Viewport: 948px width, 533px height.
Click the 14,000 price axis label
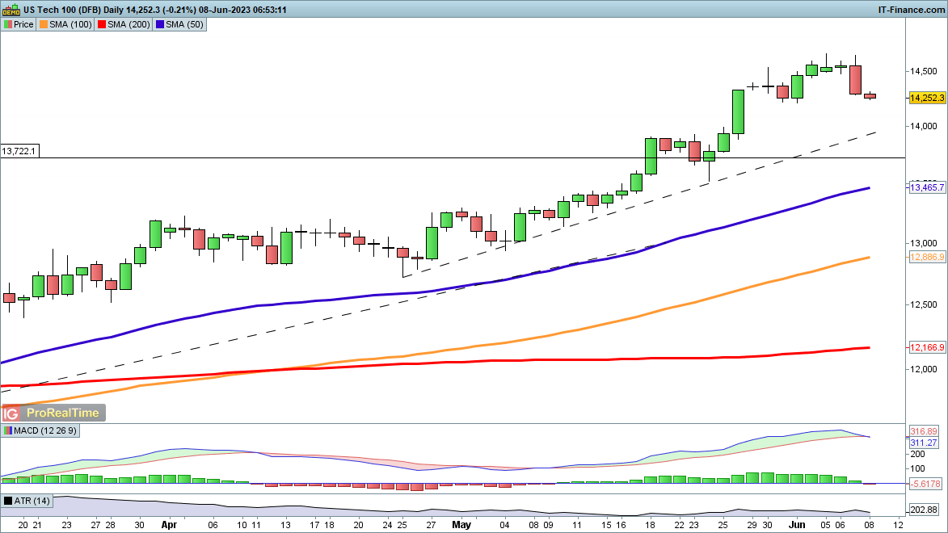(924, 126)
